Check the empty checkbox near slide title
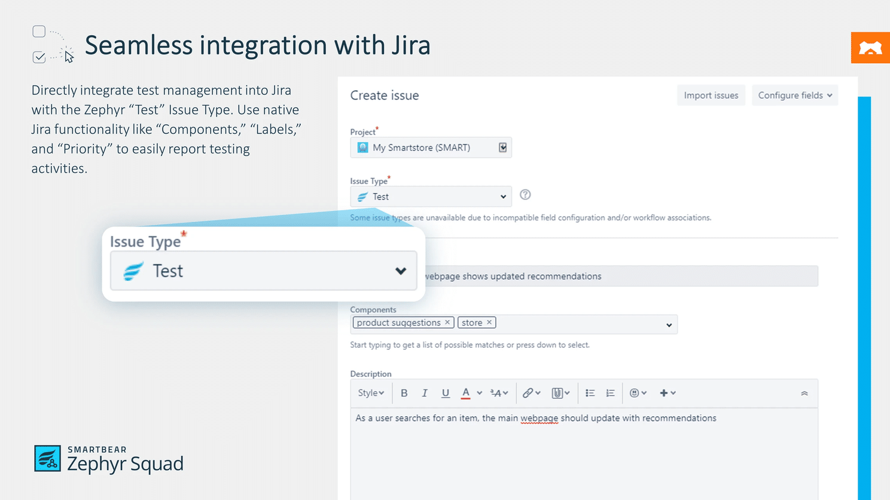The height and width of the screenshot is (500, 890). tap(39, 31)
